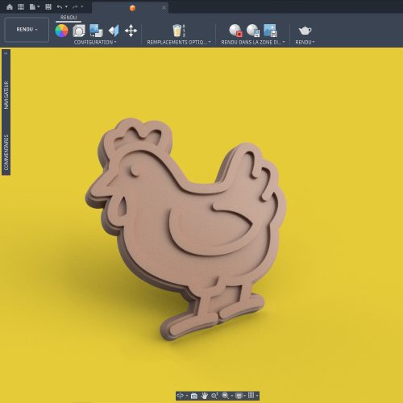Open the Home screen icon
403x403 pixels.
tap(10, 7)
